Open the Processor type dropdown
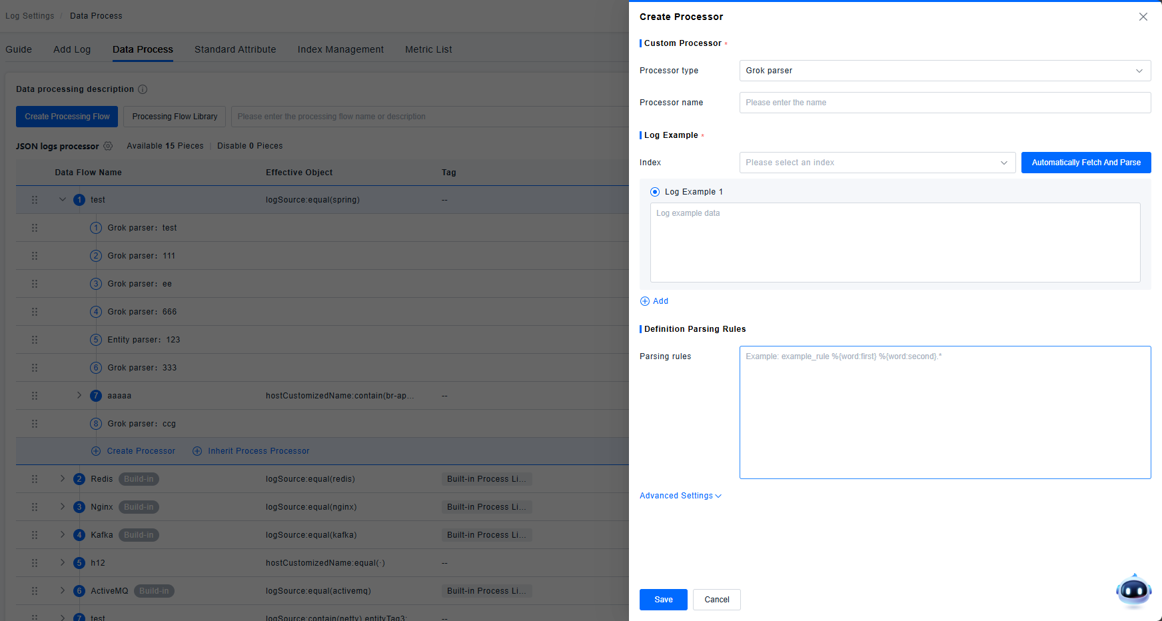 944,71
